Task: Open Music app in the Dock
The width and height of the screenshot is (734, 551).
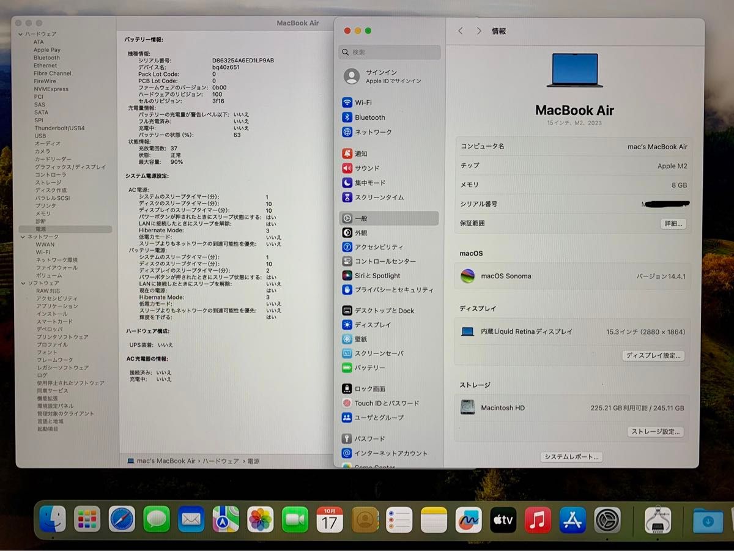Action: coord(538,520)
